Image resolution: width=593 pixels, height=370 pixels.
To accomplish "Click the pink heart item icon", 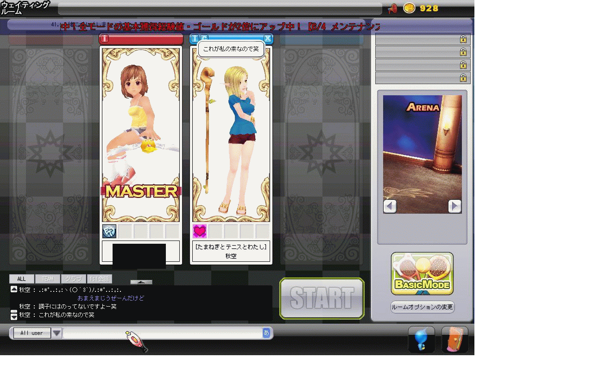I will [200, 231].
